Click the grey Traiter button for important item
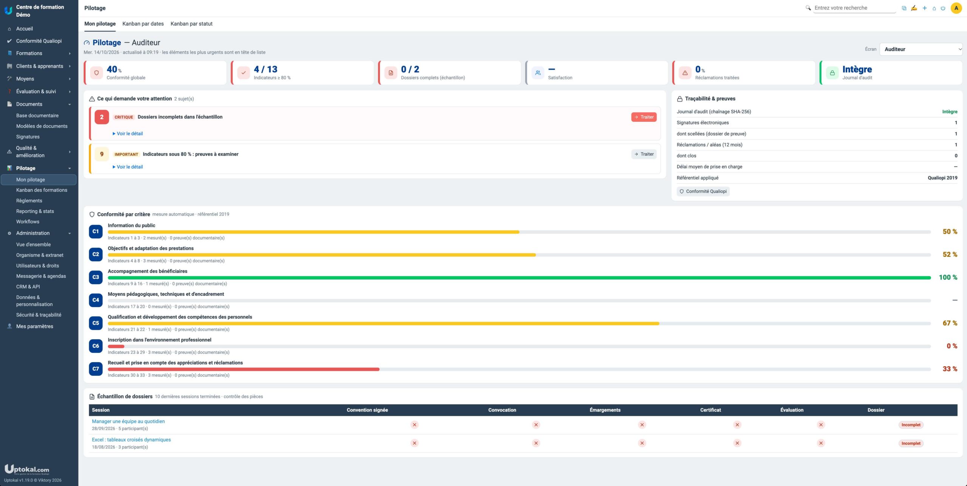Image resolution: width=967 pixels, height=486 pixels. pos(644,154)
